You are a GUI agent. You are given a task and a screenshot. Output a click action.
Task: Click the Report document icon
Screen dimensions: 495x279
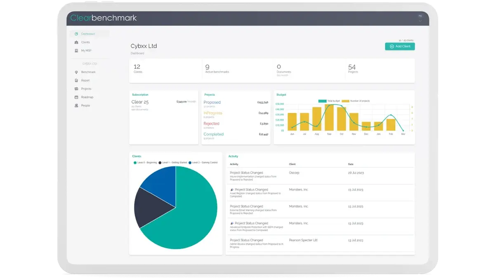[76, 80]
